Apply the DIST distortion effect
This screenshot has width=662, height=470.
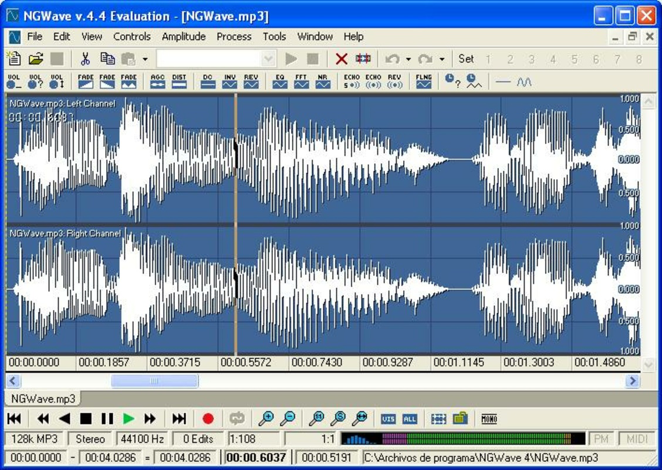(x=179, y=81)
